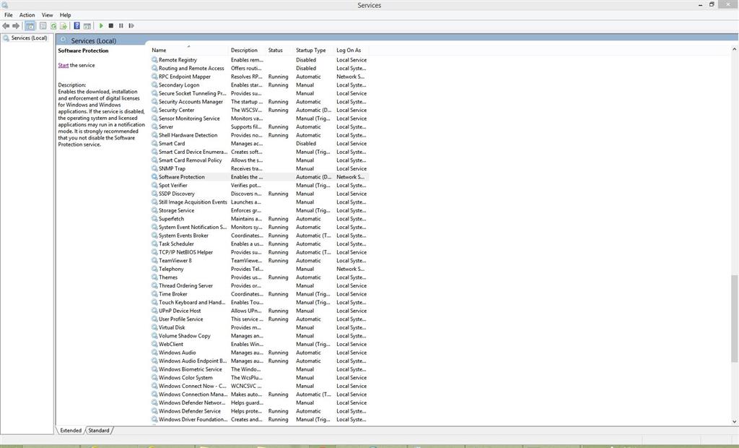Restart the service from the toolbar
Viewport: 739px width, 448px height.
coord(131,26)
